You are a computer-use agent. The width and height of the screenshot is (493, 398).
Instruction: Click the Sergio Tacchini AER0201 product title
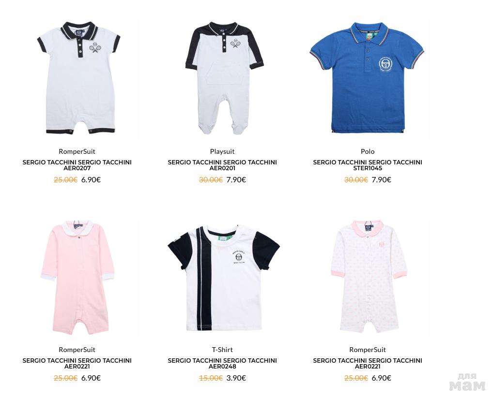tap(222, 165)
